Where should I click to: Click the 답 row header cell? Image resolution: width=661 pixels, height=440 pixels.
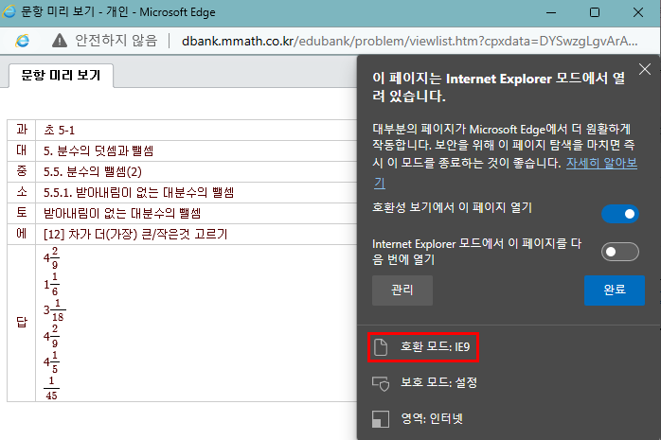pos(22,323)
